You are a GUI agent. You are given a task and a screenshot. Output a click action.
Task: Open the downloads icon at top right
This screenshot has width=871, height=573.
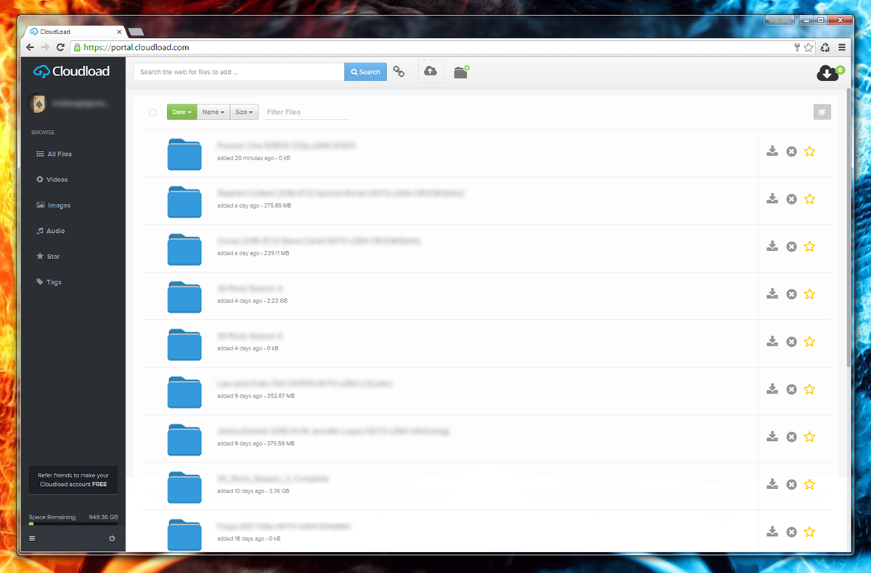click(x=827, y=74)
